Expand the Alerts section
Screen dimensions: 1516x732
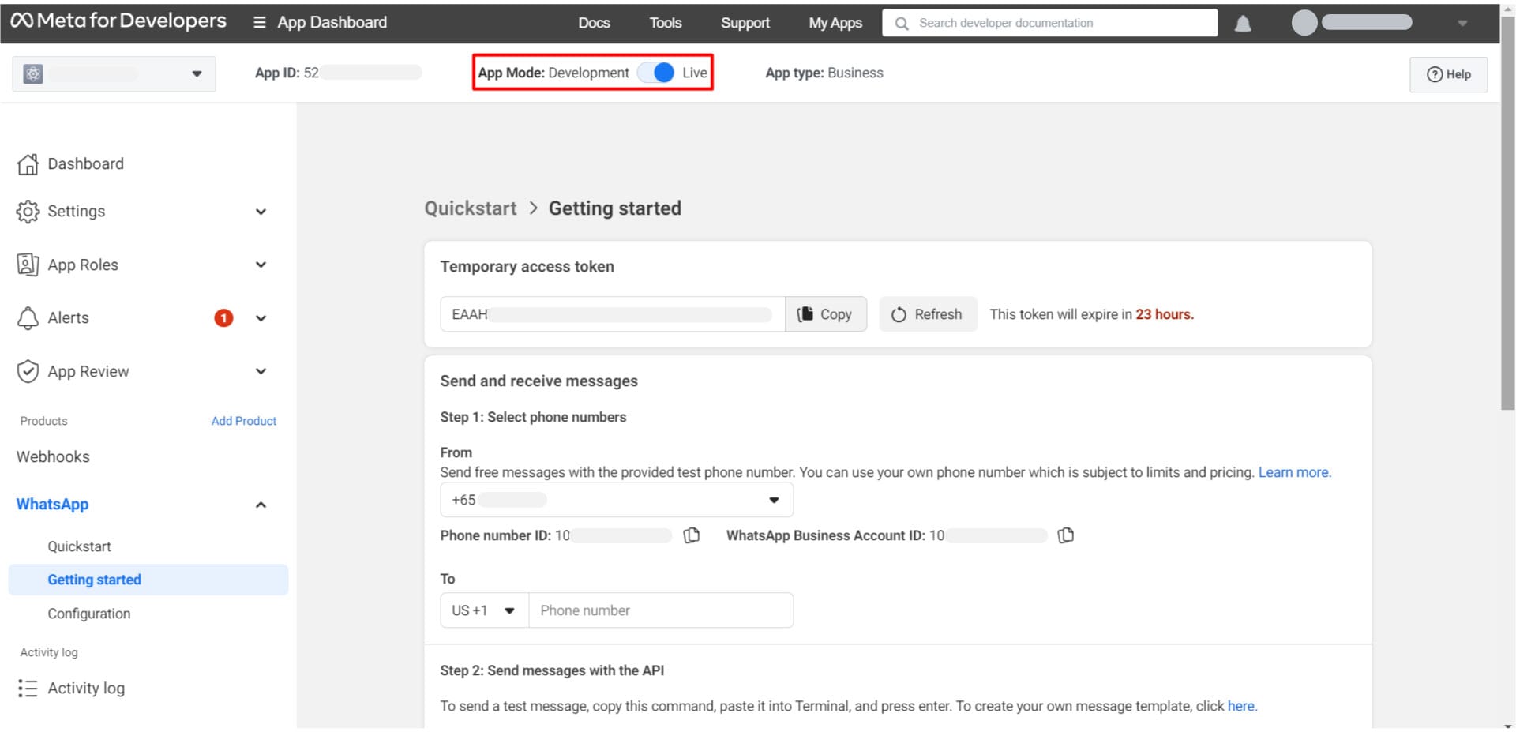[x=261, y=318]
